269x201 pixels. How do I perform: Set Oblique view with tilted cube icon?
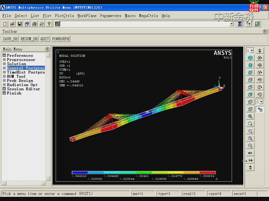tap(250, 65)
